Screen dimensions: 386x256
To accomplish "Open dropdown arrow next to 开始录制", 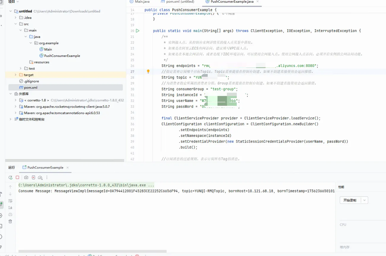I will tap(365, 200).
